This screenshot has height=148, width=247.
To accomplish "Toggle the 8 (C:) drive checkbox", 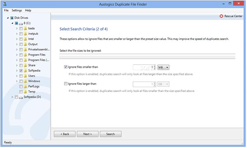I will click(16, 23).
